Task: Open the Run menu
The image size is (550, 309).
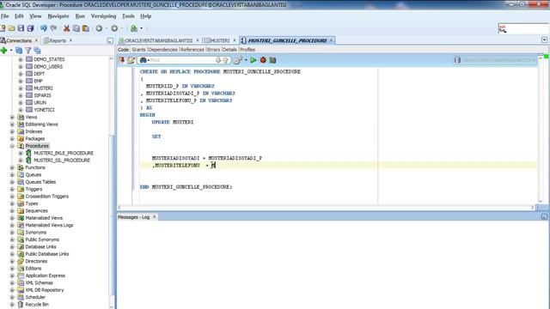Action: (80, 16)
